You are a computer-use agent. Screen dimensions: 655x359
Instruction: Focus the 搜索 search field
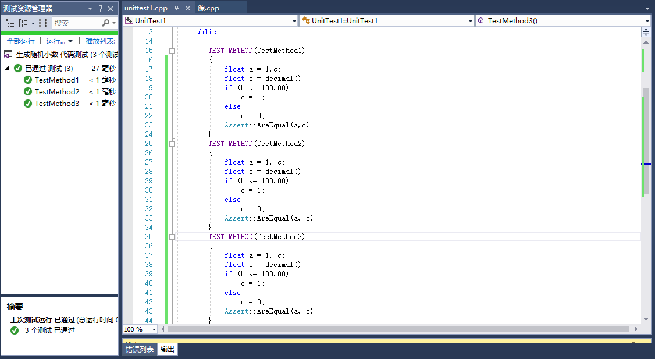tap(77, 23)
